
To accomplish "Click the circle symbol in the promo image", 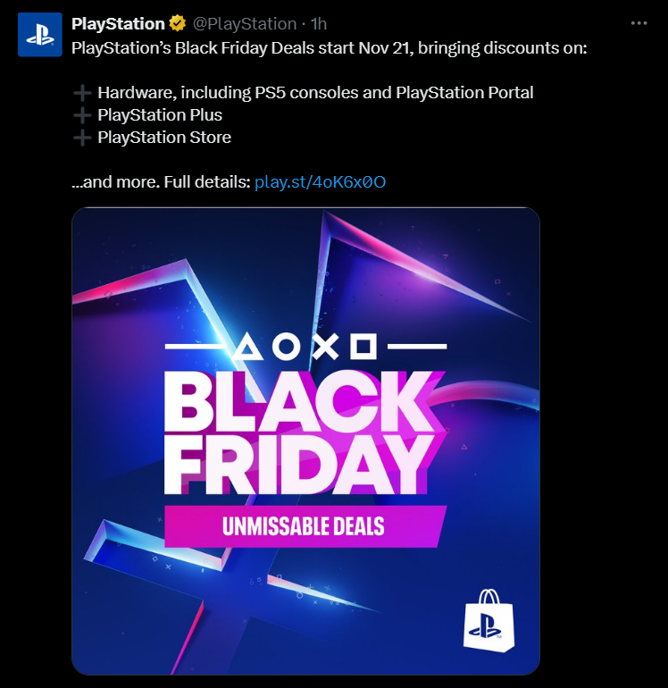I will click(x=288, y=346).
